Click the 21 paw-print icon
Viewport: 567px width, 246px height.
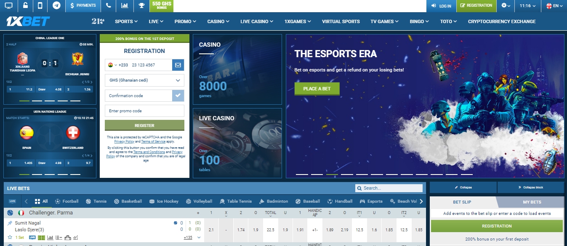tap(98, 21)
